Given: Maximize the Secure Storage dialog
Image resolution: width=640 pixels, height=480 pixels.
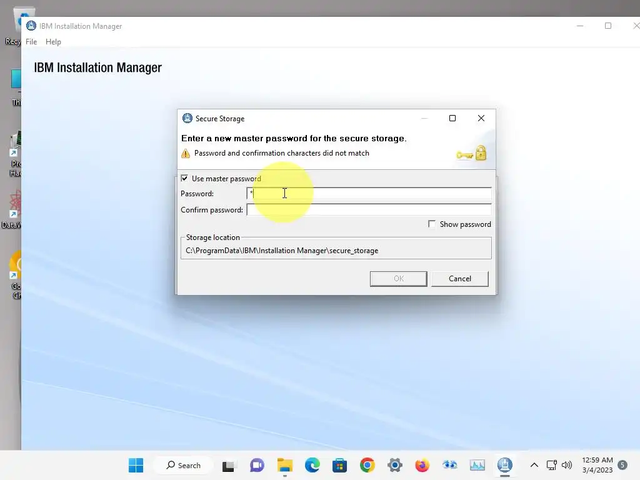Looking at the screenshot, I should click(x=452, y=118).
